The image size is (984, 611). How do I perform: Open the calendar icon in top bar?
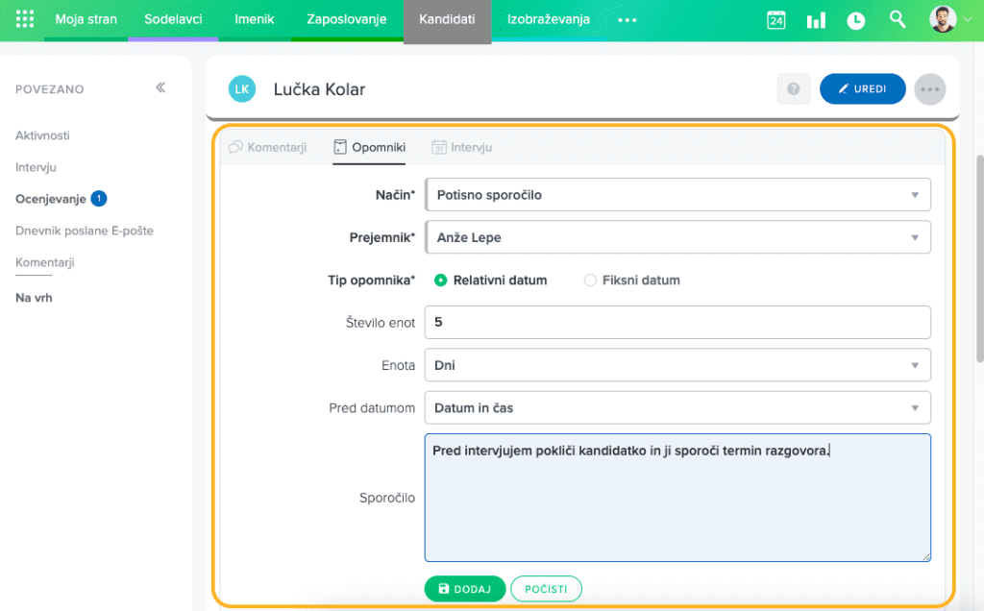(x=776, y=20)
